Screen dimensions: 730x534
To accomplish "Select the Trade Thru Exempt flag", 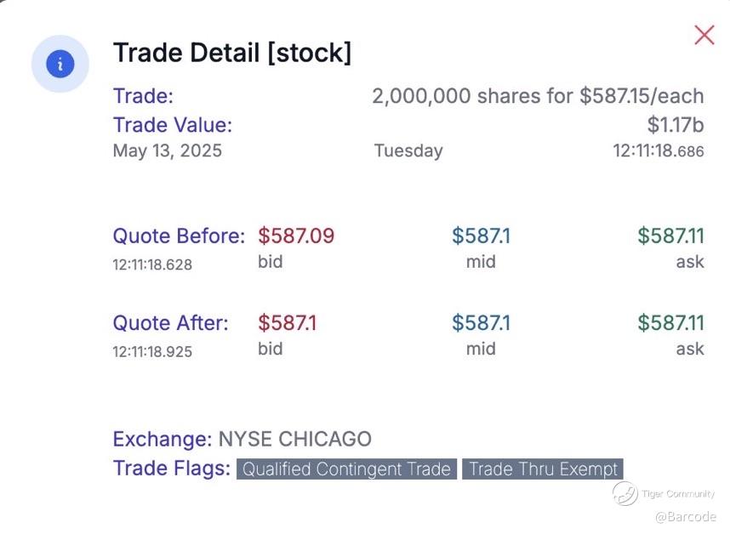I will pyautogui.click(x=543, y=469).
